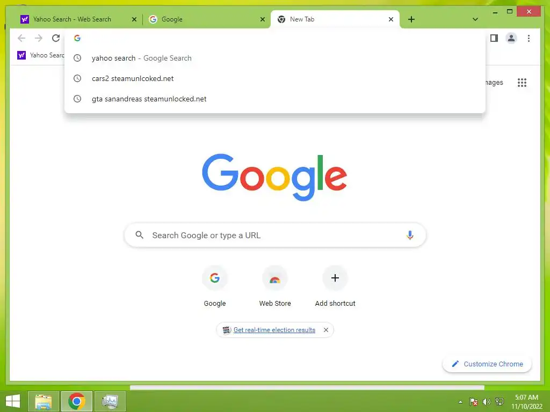Start voice search with microphone icon
The image size is (550, 412).
tap(410, 235)
